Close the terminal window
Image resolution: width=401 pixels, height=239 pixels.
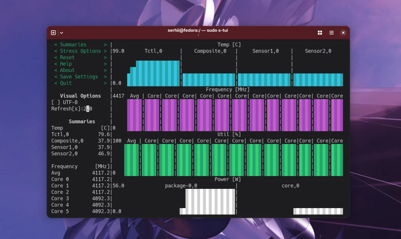click(x=343, y=33)
